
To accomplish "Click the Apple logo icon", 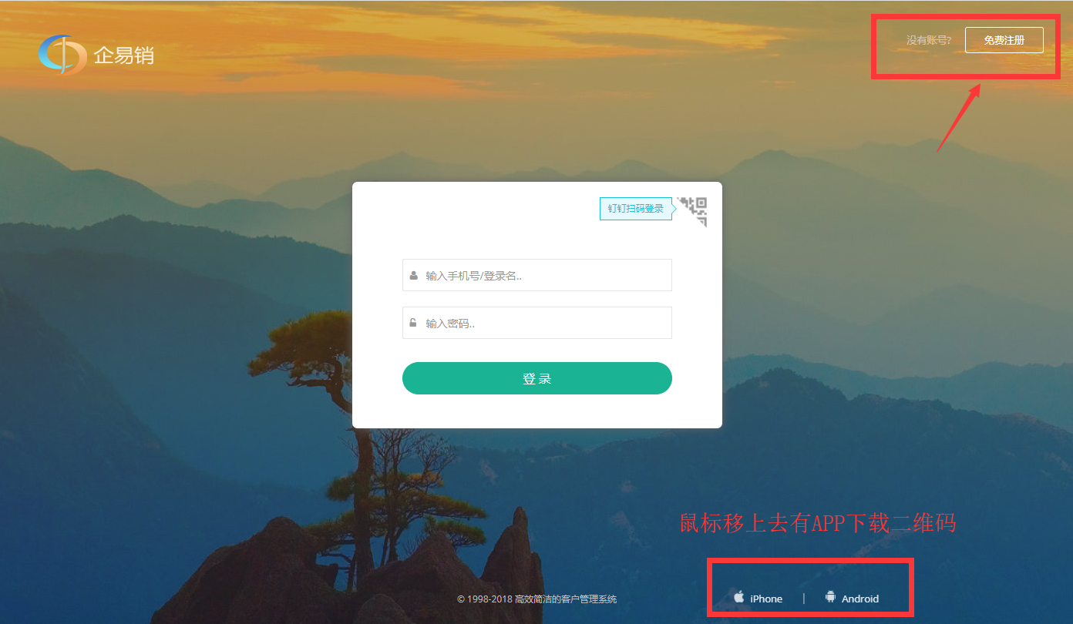I will (x=738, y=597).
